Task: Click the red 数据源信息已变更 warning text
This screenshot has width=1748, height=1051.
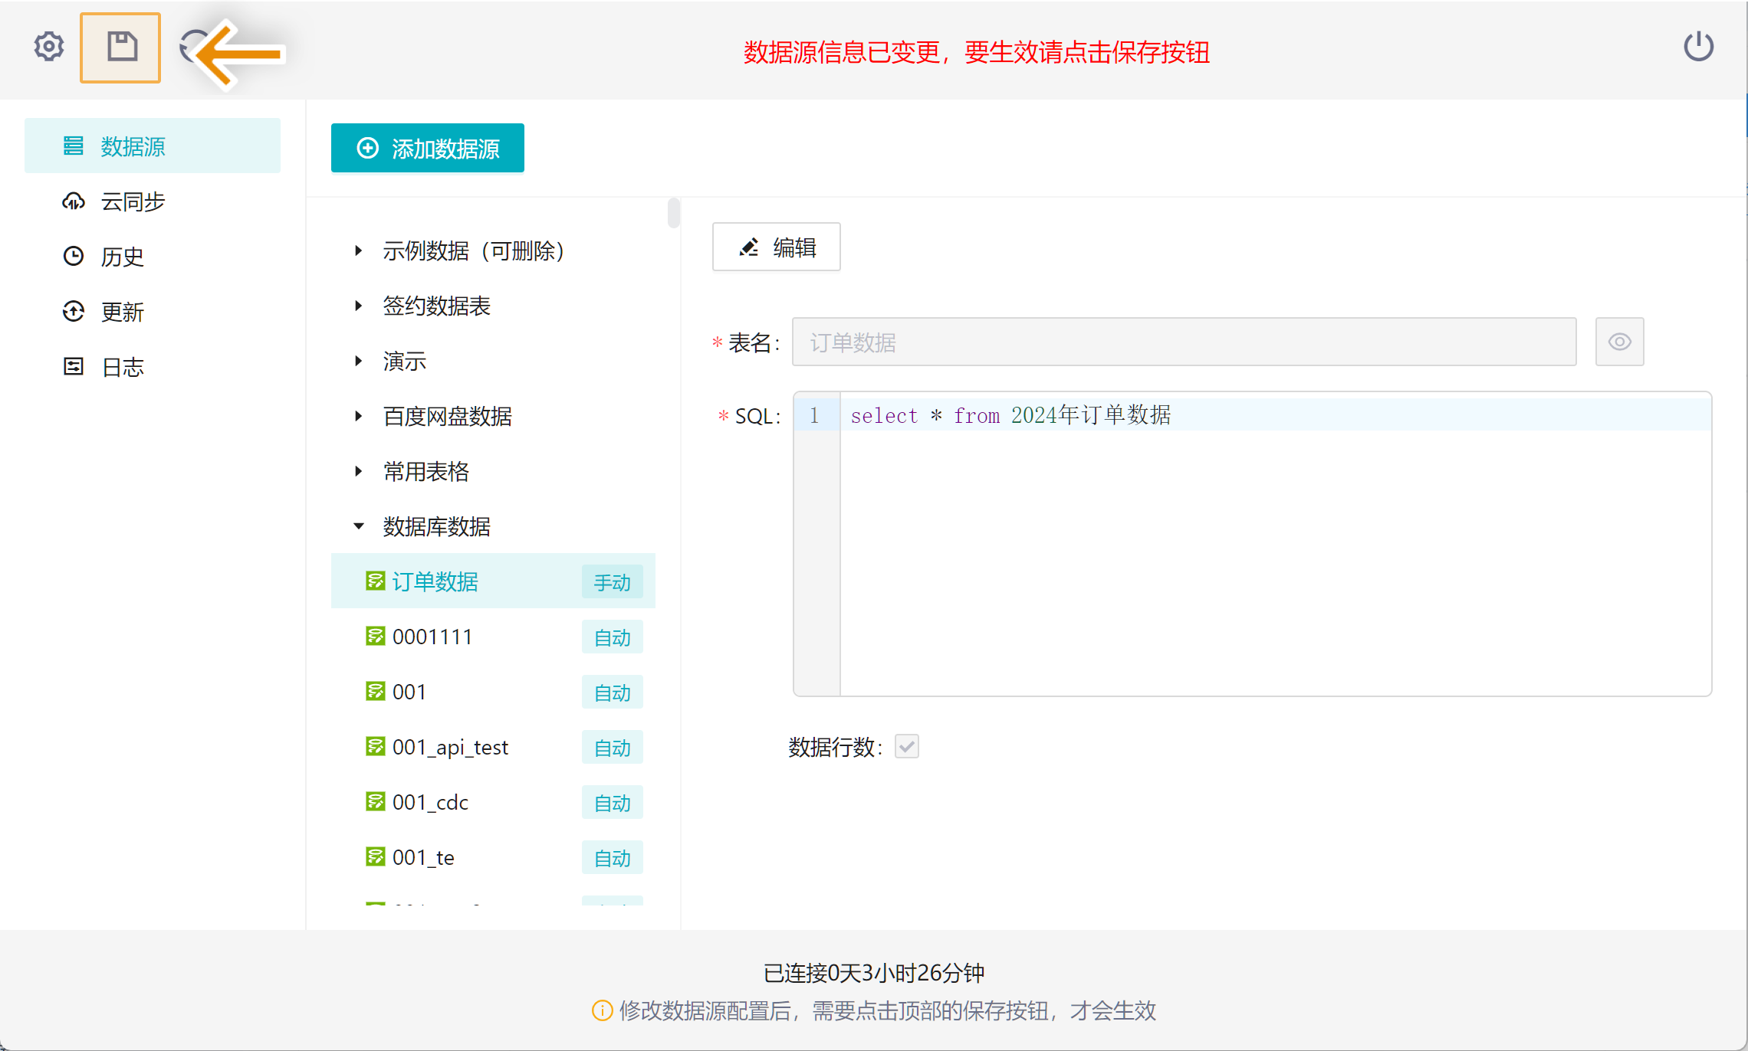Action: (x=976, y=52)
